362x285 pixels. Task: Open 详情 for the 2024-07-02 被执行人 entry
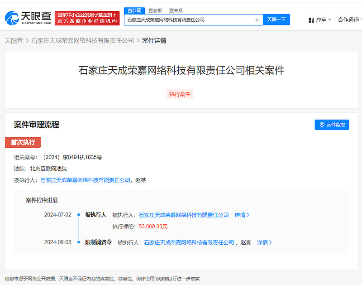(242, 215)
